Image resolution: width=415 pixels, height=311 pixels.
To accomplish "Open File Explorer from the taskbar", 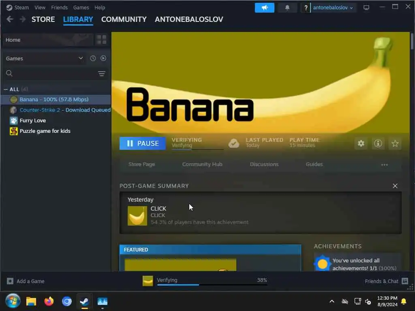I will (31, 301).
